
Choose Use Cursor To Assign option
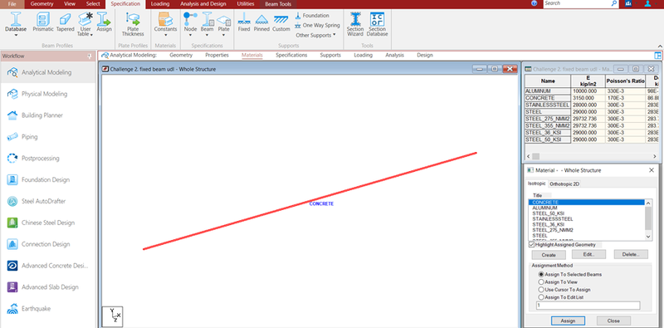[541, 290]
